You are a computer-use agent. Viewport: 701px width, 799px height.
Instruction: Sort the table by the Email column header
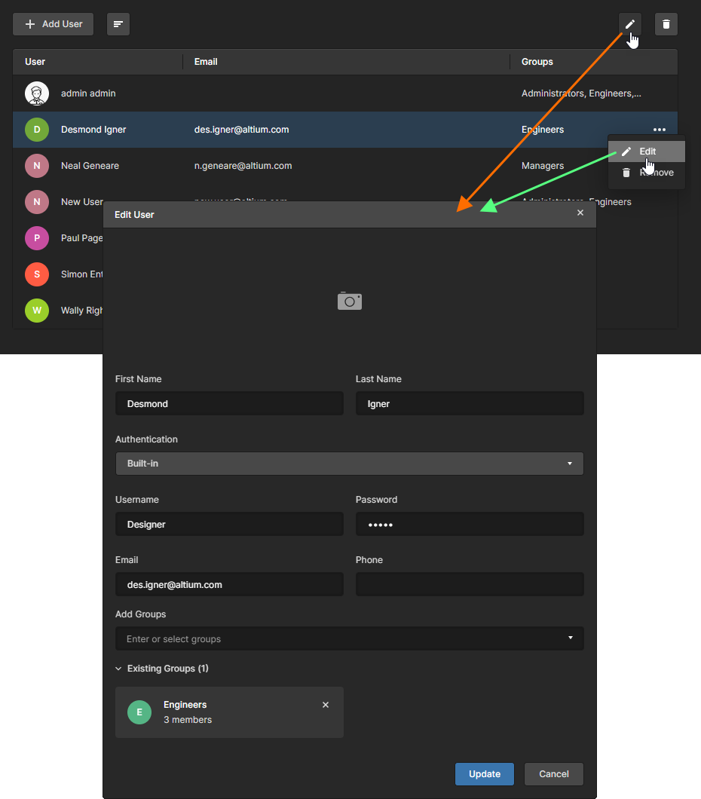[x=205, y=61]
